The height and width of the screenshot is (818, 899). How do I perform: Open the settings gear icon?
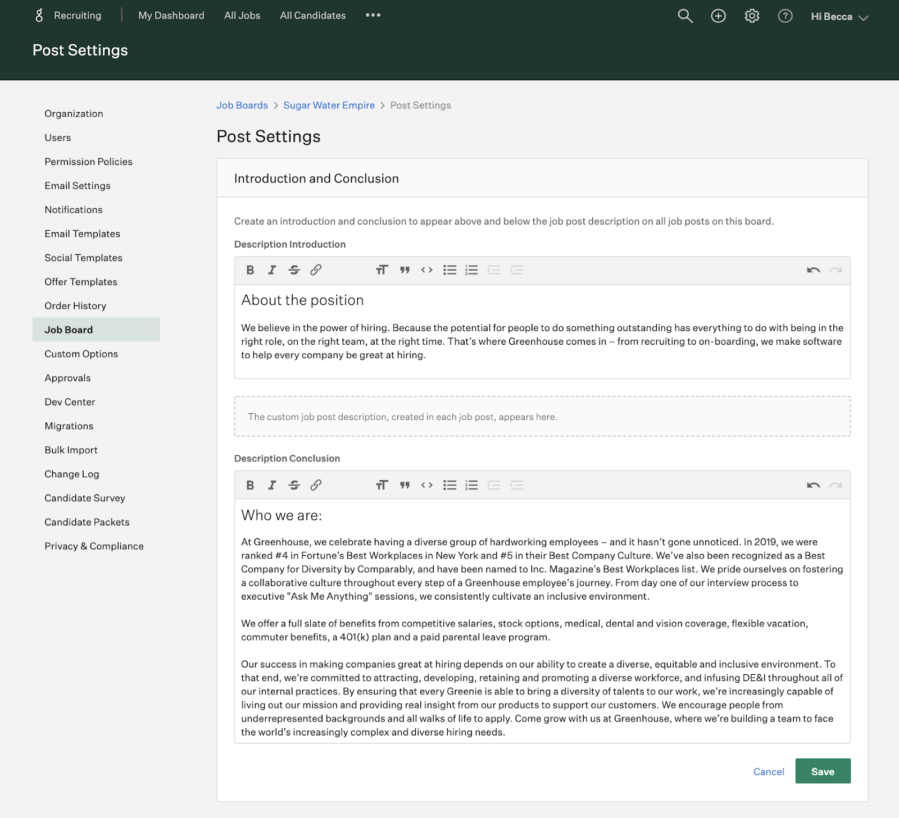point(752,16)
